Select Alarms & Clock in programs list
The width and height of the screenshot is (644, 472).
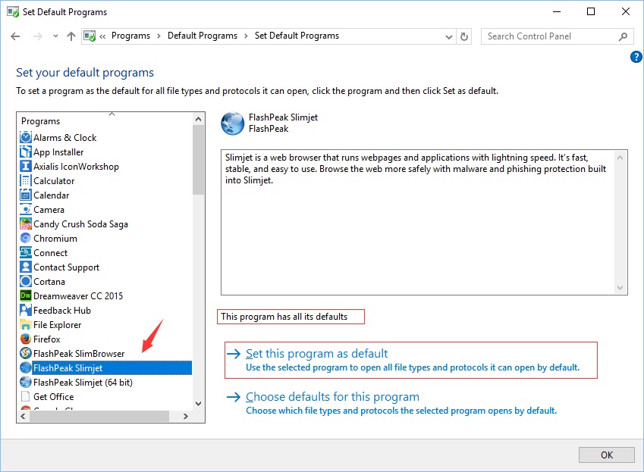coord(65,138)
